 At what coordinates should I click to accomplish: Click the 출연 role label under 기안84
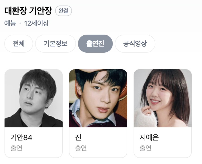pyautogui.click(x=16, y=148)
